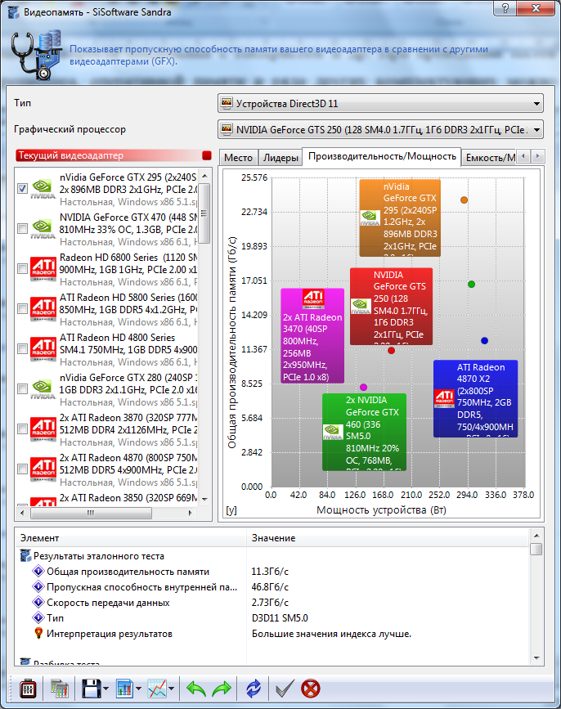Cancel with the red circle X icon
The width and height of the screenshot is (561, 709).
tap(311, 689)
